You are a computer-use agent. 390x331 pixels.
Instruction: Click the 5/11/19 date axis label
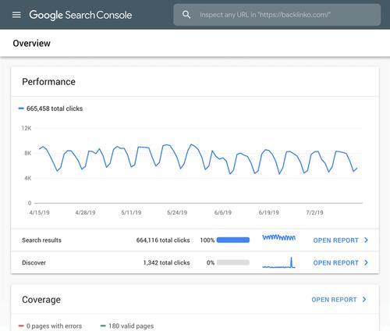(131, 212)
